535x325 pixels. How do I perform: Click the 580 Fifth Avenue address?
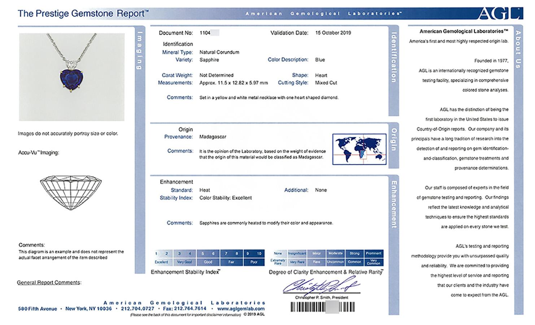point(38,309)
